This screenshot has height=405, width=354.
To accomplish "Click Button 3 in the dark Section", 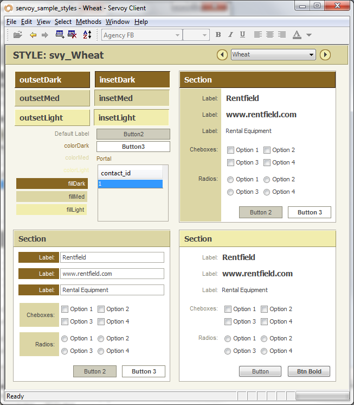I will coord(310,212).
